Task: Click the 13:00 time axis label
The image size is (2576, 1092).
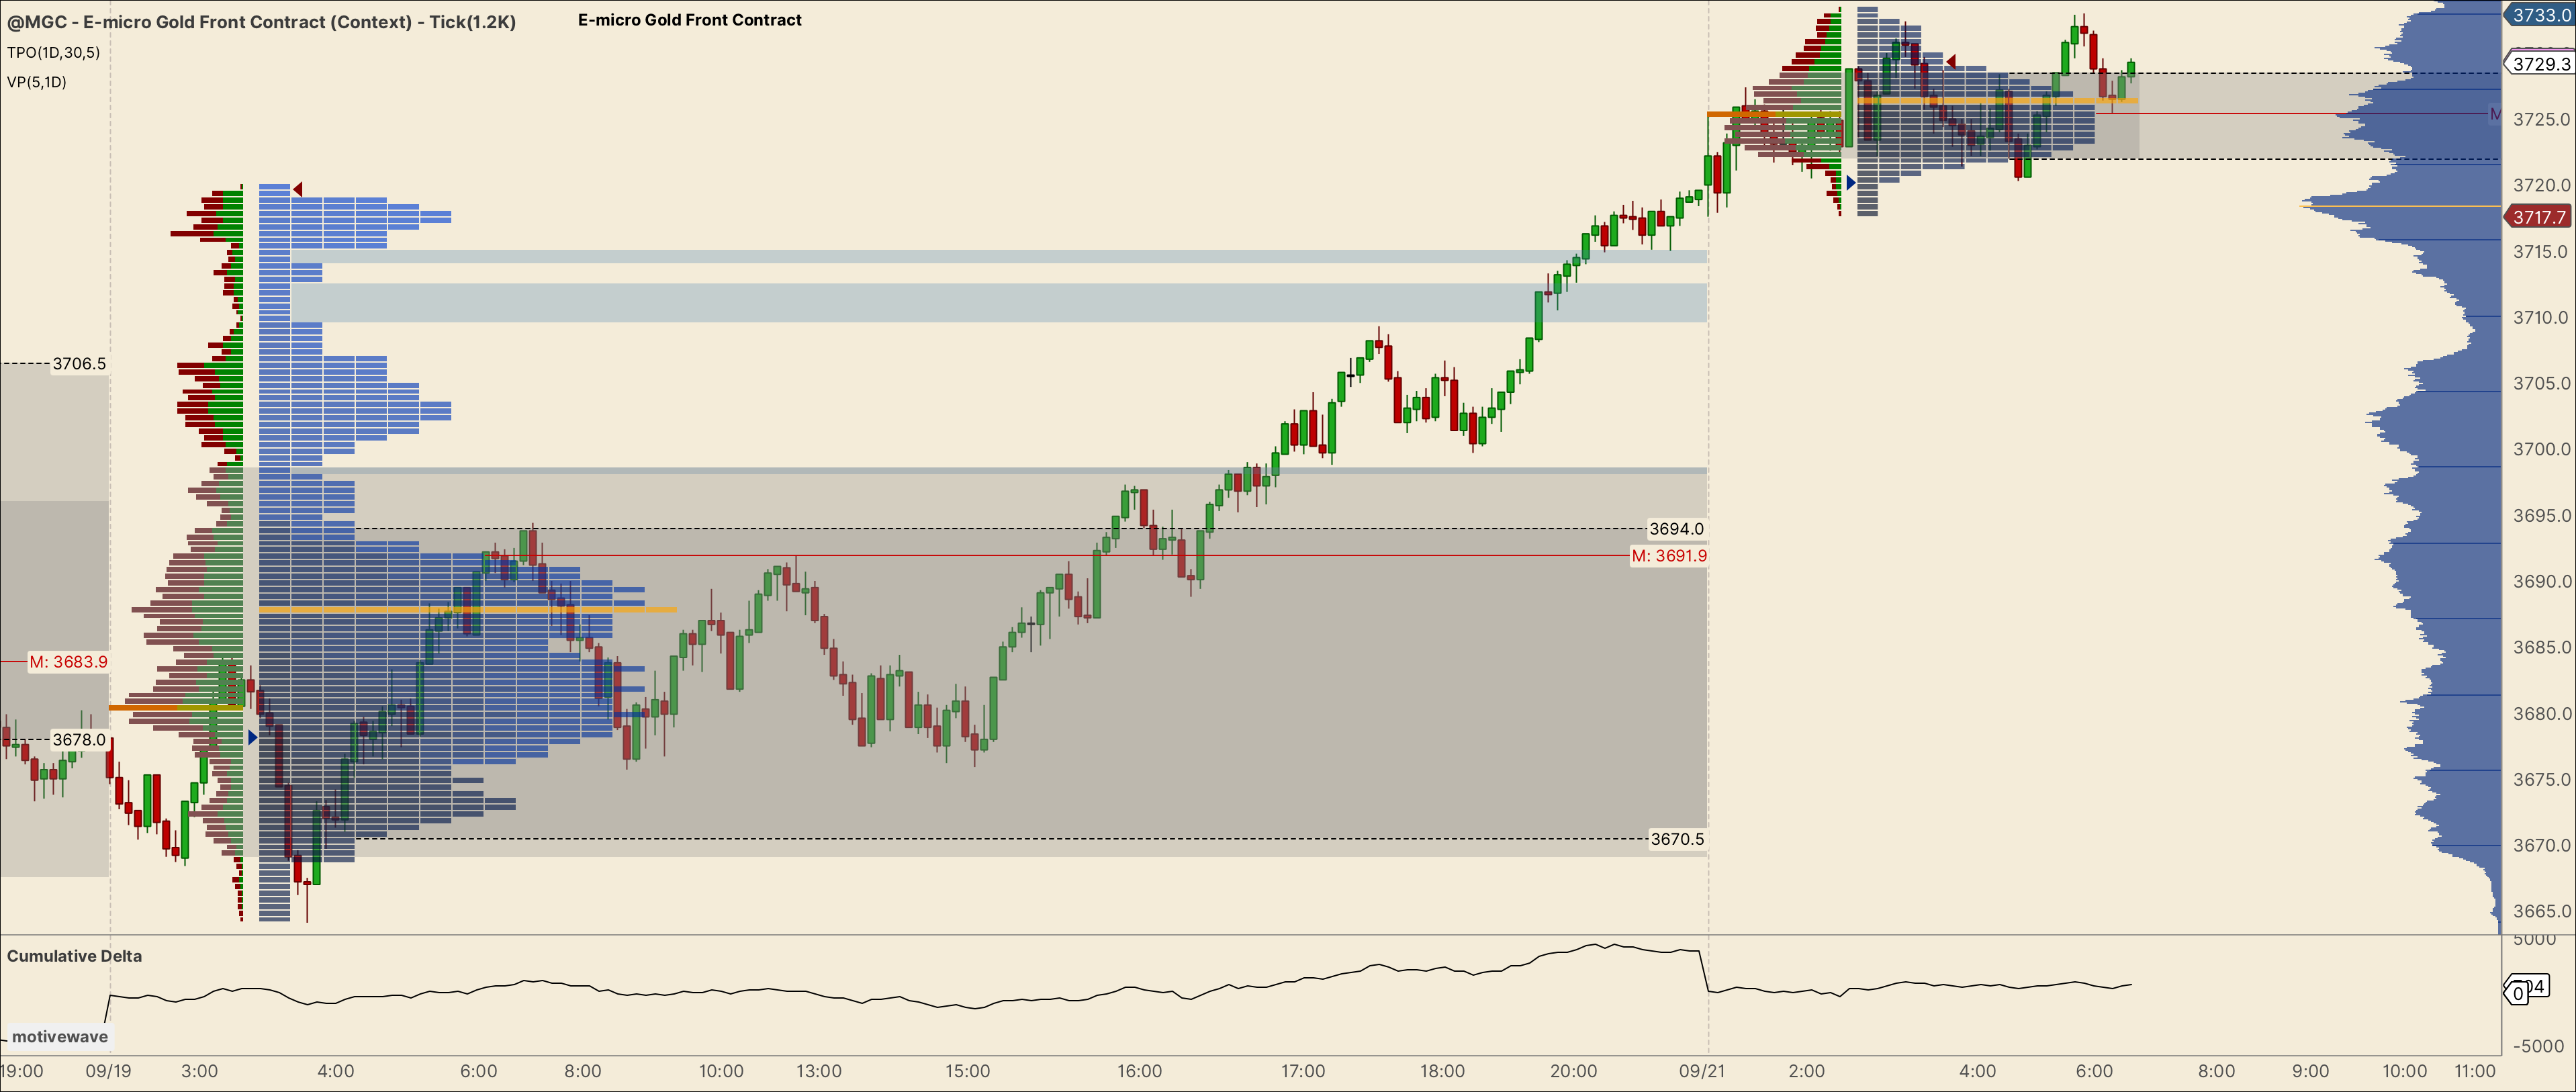Action: tap(819, 1071)
